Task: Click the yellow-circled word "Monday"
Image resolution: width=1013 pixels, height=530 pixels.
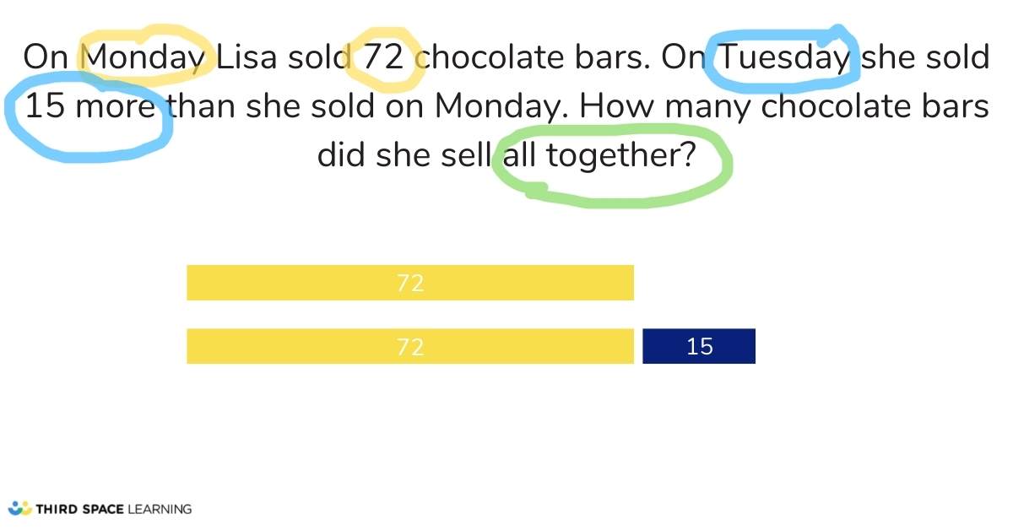Action: click(x=145, y=58)
